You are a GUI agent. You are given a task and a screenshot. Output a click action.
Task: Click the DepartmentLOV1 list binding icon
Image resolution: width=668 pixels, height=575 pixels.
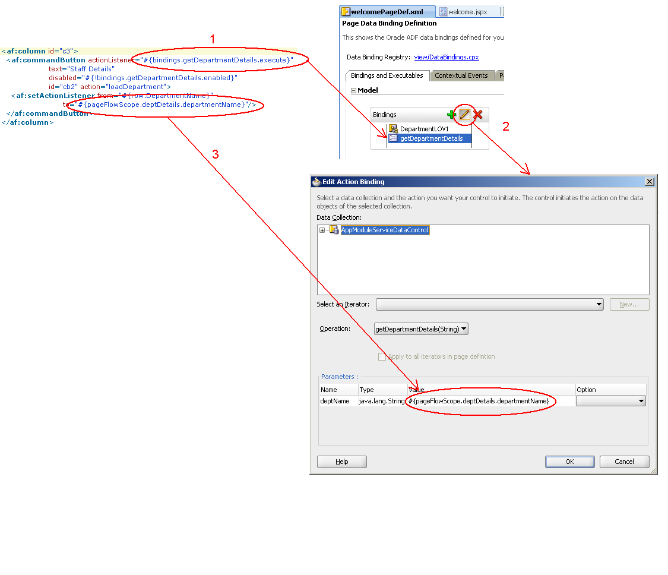click(x=393, y=128)
